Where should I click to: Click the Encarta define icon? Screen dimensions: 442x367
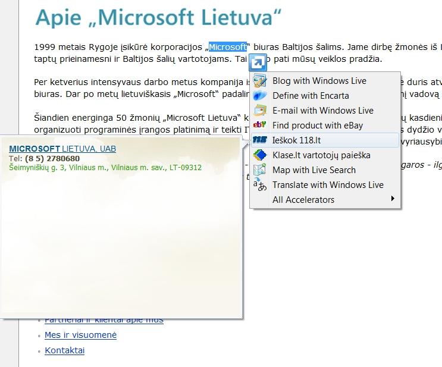(259, 96)
